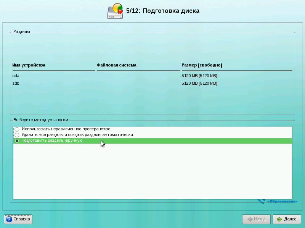The image size is (305, 228).
Task: Click the «Образование» logo
Action: tap(277, 201)
